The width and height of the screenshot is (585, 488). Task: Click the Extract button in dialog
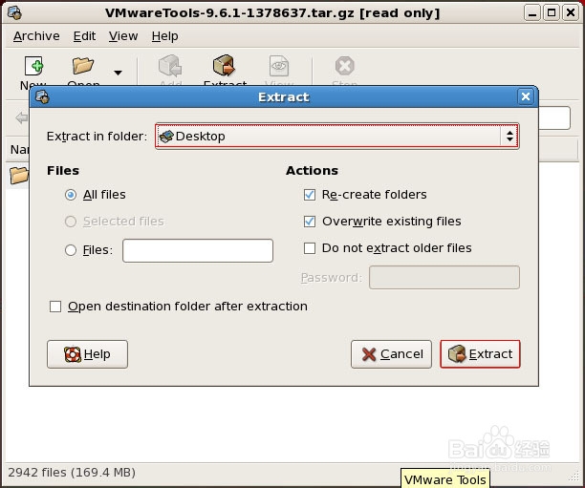pyautogui.click(x=480, y=354)
